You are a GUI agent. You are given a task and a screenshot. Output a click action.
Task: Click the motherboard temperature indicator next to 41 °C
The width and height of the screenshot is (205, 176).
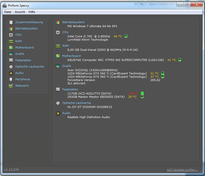click(x=180, y=60)
